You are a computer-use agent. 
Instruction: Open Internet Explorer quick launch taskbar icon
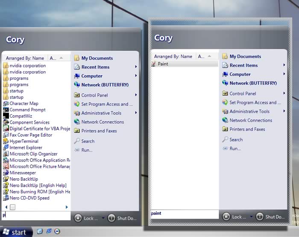coord(49,231)
